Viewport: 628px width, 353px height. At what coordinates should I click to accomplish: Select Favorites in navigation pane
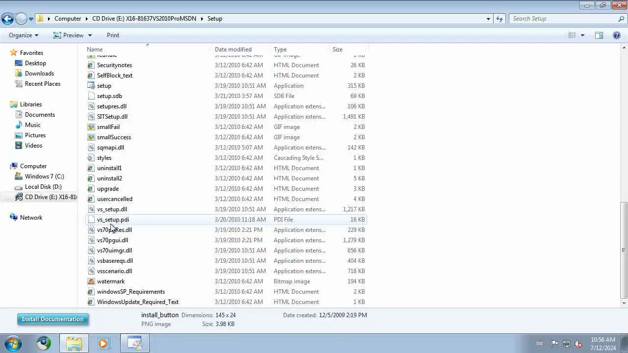(x=31, y=53)
